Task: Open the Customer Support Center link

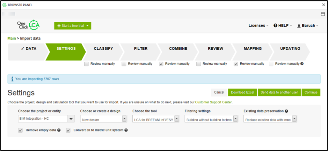Action: coord(213,102)
